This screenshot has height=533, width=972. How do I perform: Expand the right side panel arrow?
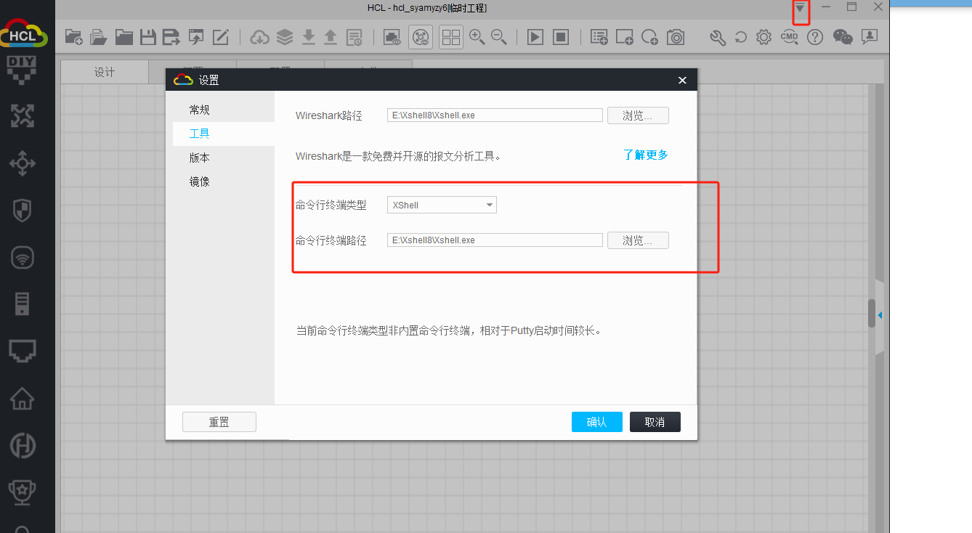[x=880, y=315]
